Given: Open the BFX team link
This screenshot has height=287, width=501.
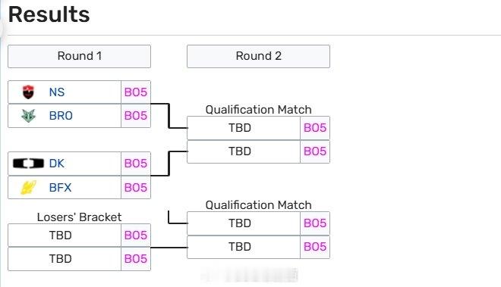Looking at the screenshot, I should (x=60, y=187).
